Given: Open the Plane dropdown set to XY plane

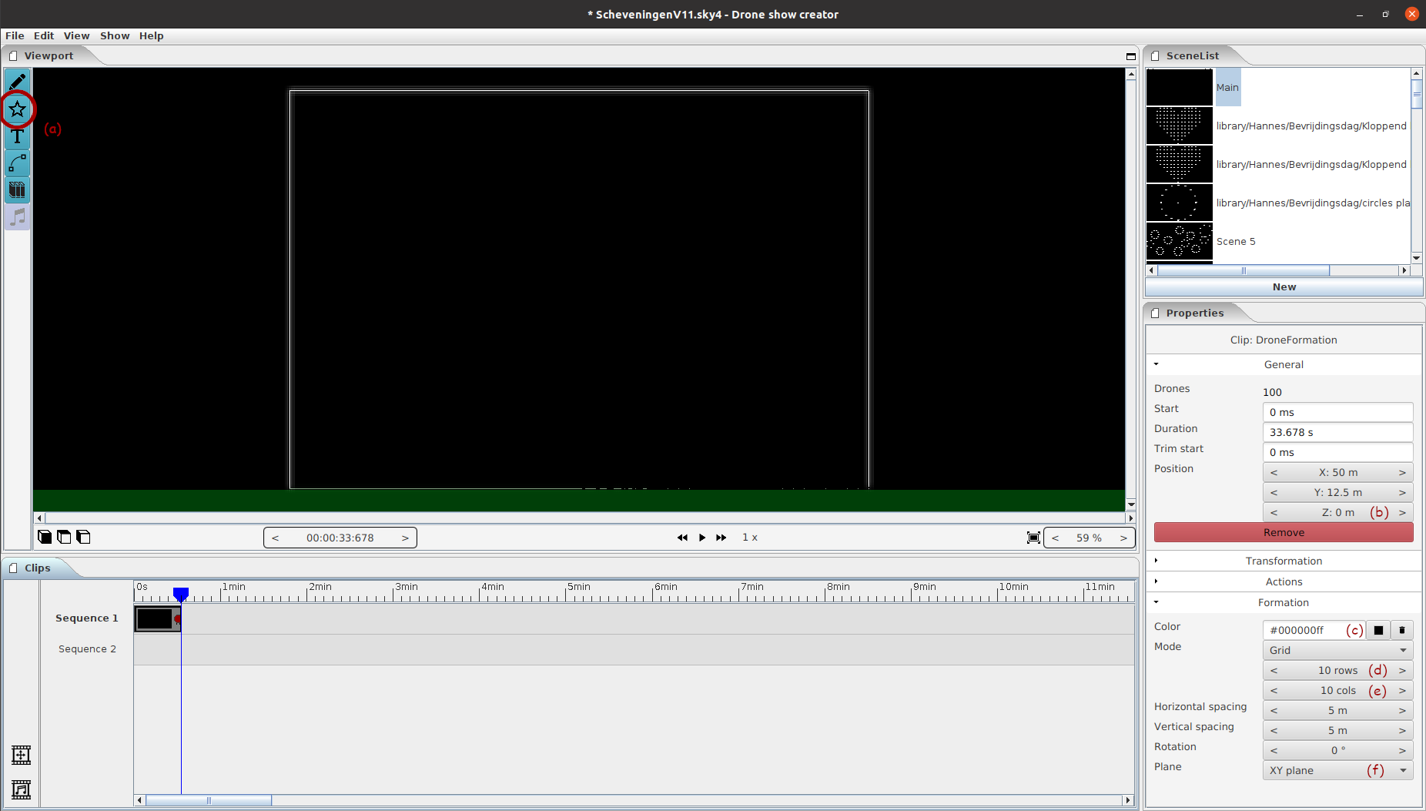Looking at the screenshot, I should [1337, 770].
